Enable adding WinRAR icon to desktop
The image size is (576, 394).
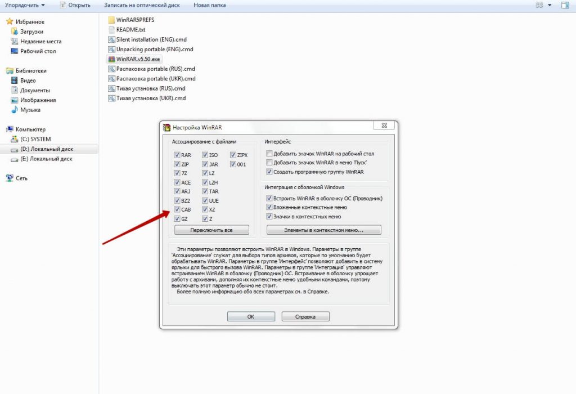pyautogui.click(x=270, y=154)
